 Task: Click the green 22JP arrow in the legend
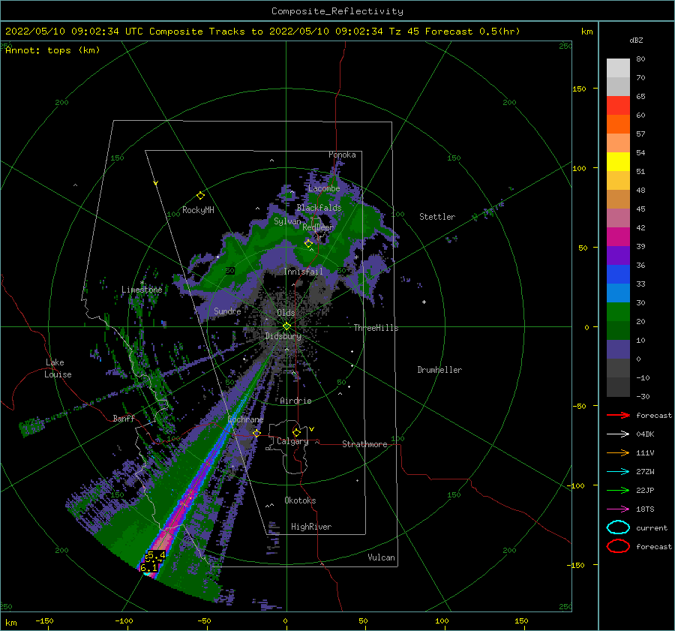[x=618, y=490]
